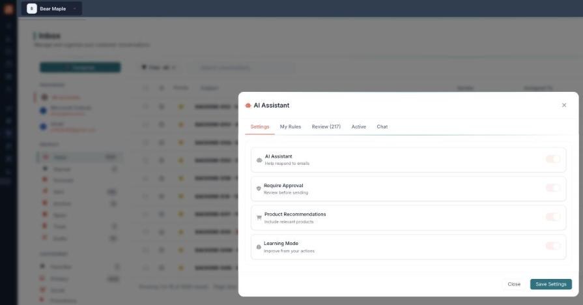Click the Save Settings button

tap(550, 284)
